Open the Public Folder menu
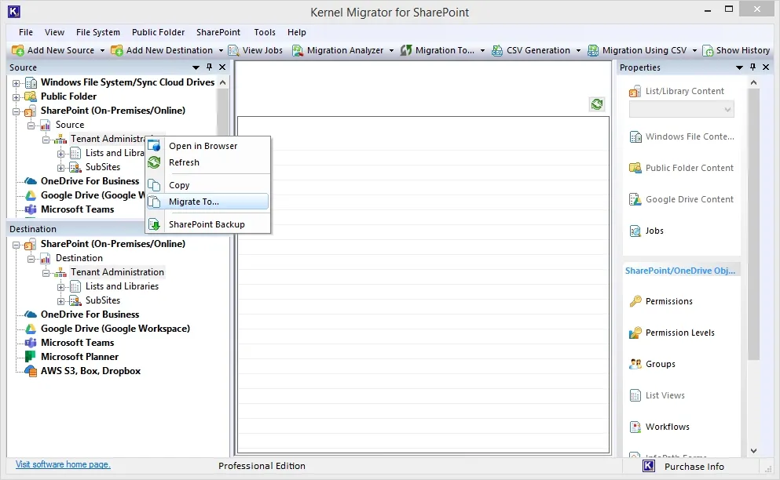This screenshot has height=480, width=780. (x=158, y=32)
